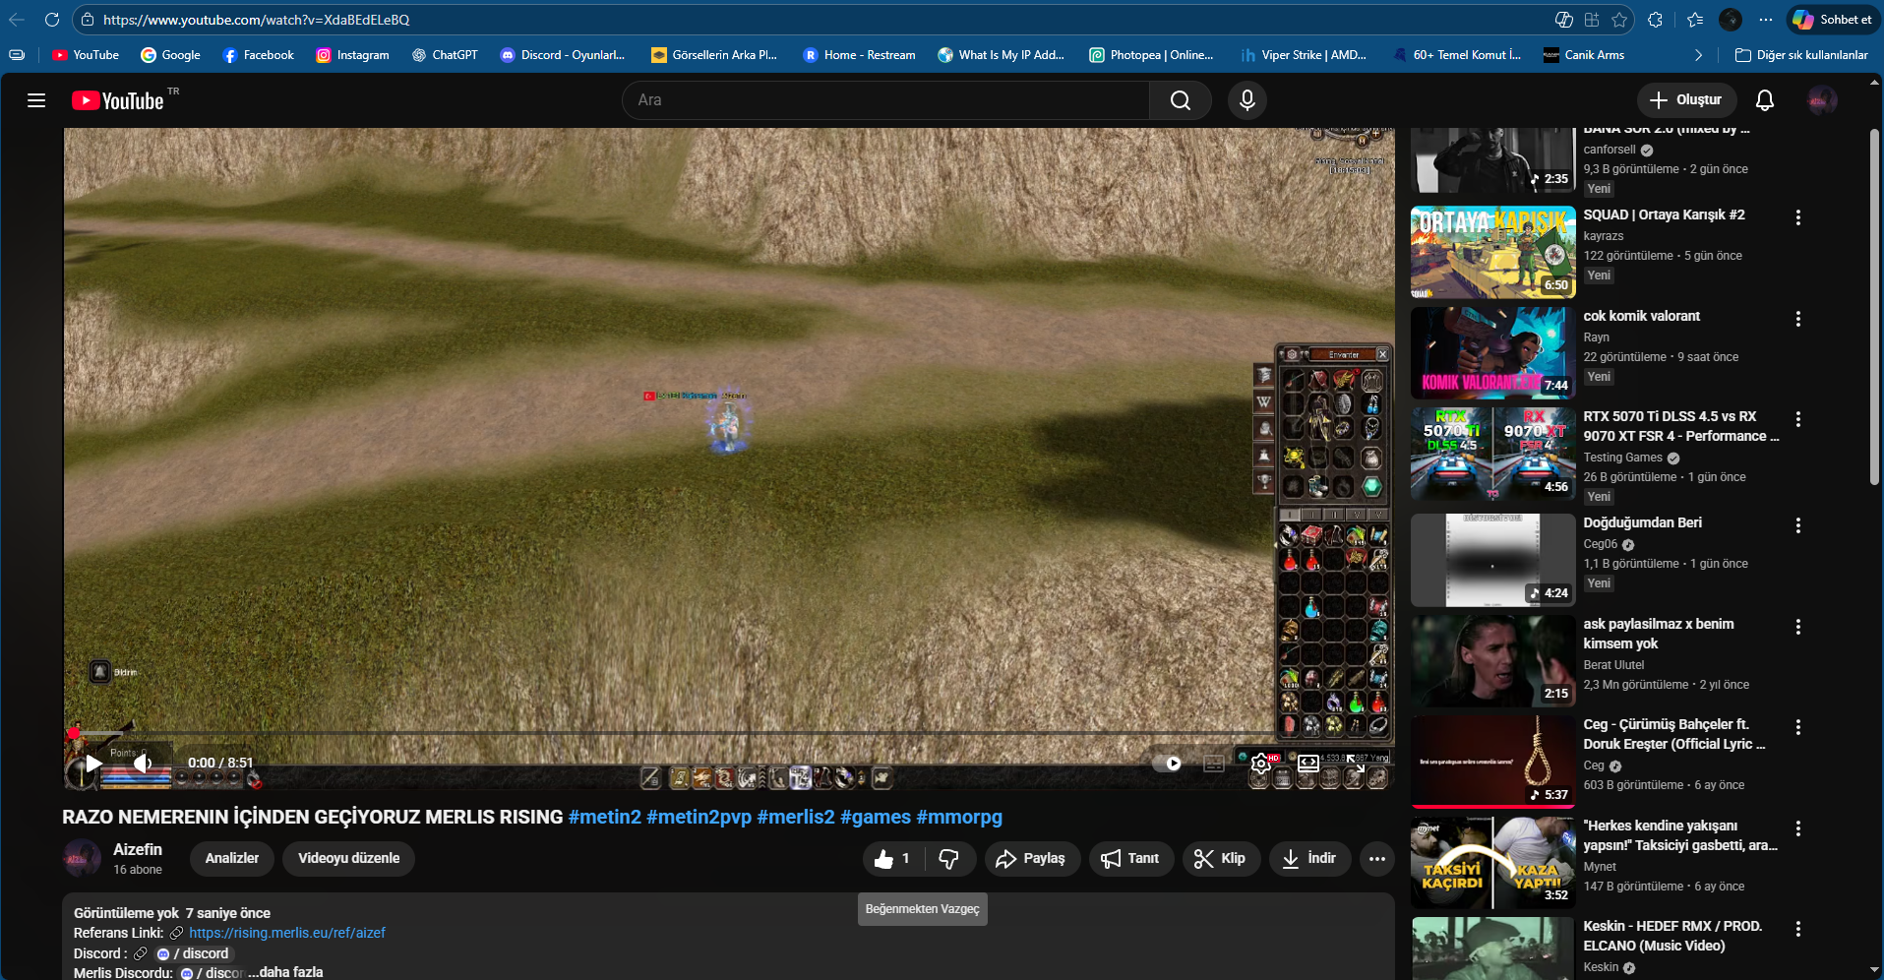Open the Instagram bookmark
Viewport: 1884px width, 980px height.
tap(352, 55)
